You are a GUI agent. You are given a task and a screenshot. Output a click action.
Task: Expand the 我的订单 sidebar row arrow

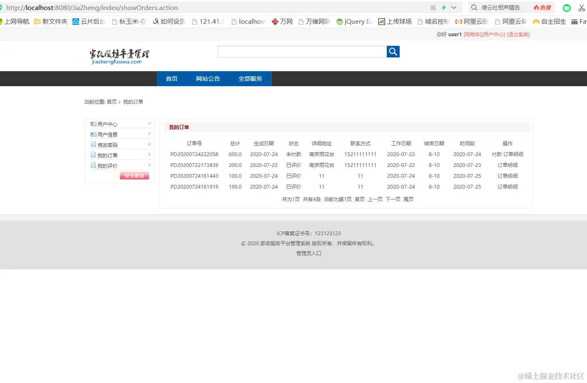[149, 154]
